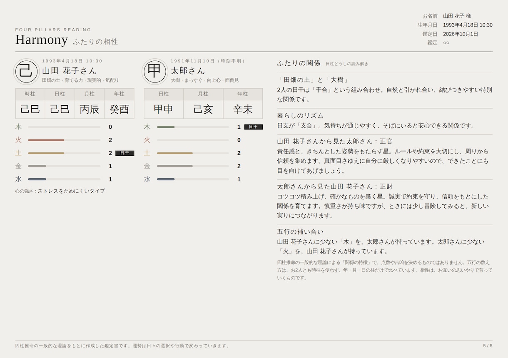Click Taro's 年柱 cell 辛未

pos(243,109)
